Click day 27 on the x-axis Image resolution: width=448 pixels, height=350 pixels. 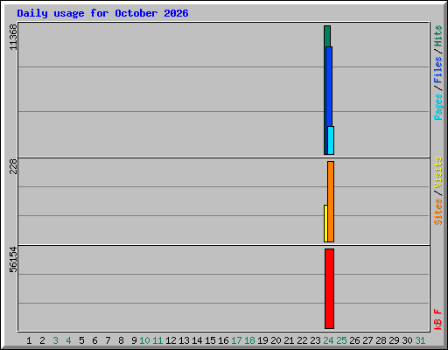pos(367,340)
